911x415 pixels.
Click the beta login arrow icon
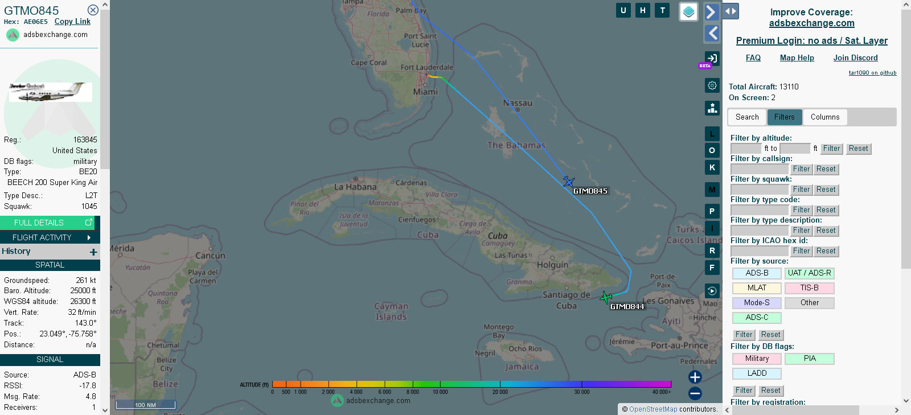pos(712,58)
